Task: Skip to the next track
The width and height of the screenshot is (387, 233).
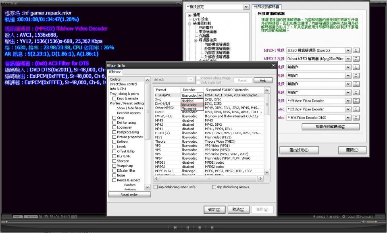Action: click(212, 228)
